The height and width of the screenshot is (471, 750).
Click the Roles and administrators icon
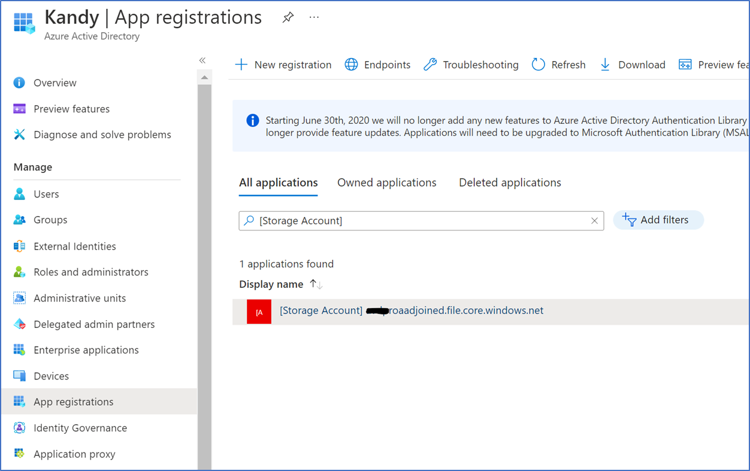tap(20, 272)
